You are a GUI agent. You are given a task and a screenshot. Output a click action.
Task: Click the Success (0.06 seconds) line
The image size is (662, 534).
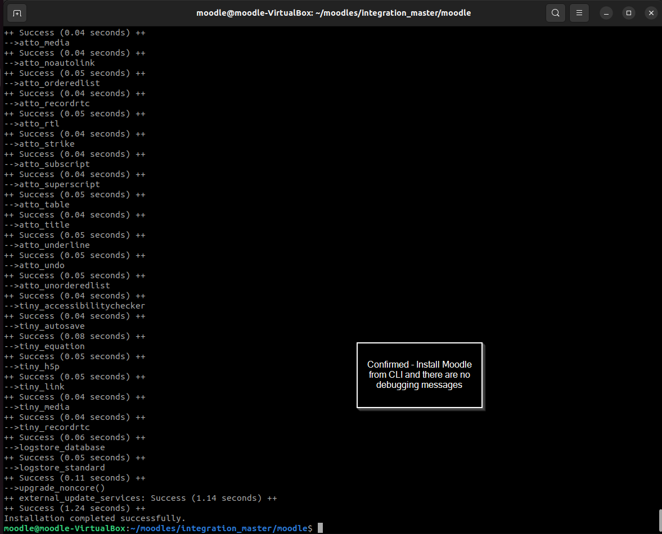coord(75,437)
